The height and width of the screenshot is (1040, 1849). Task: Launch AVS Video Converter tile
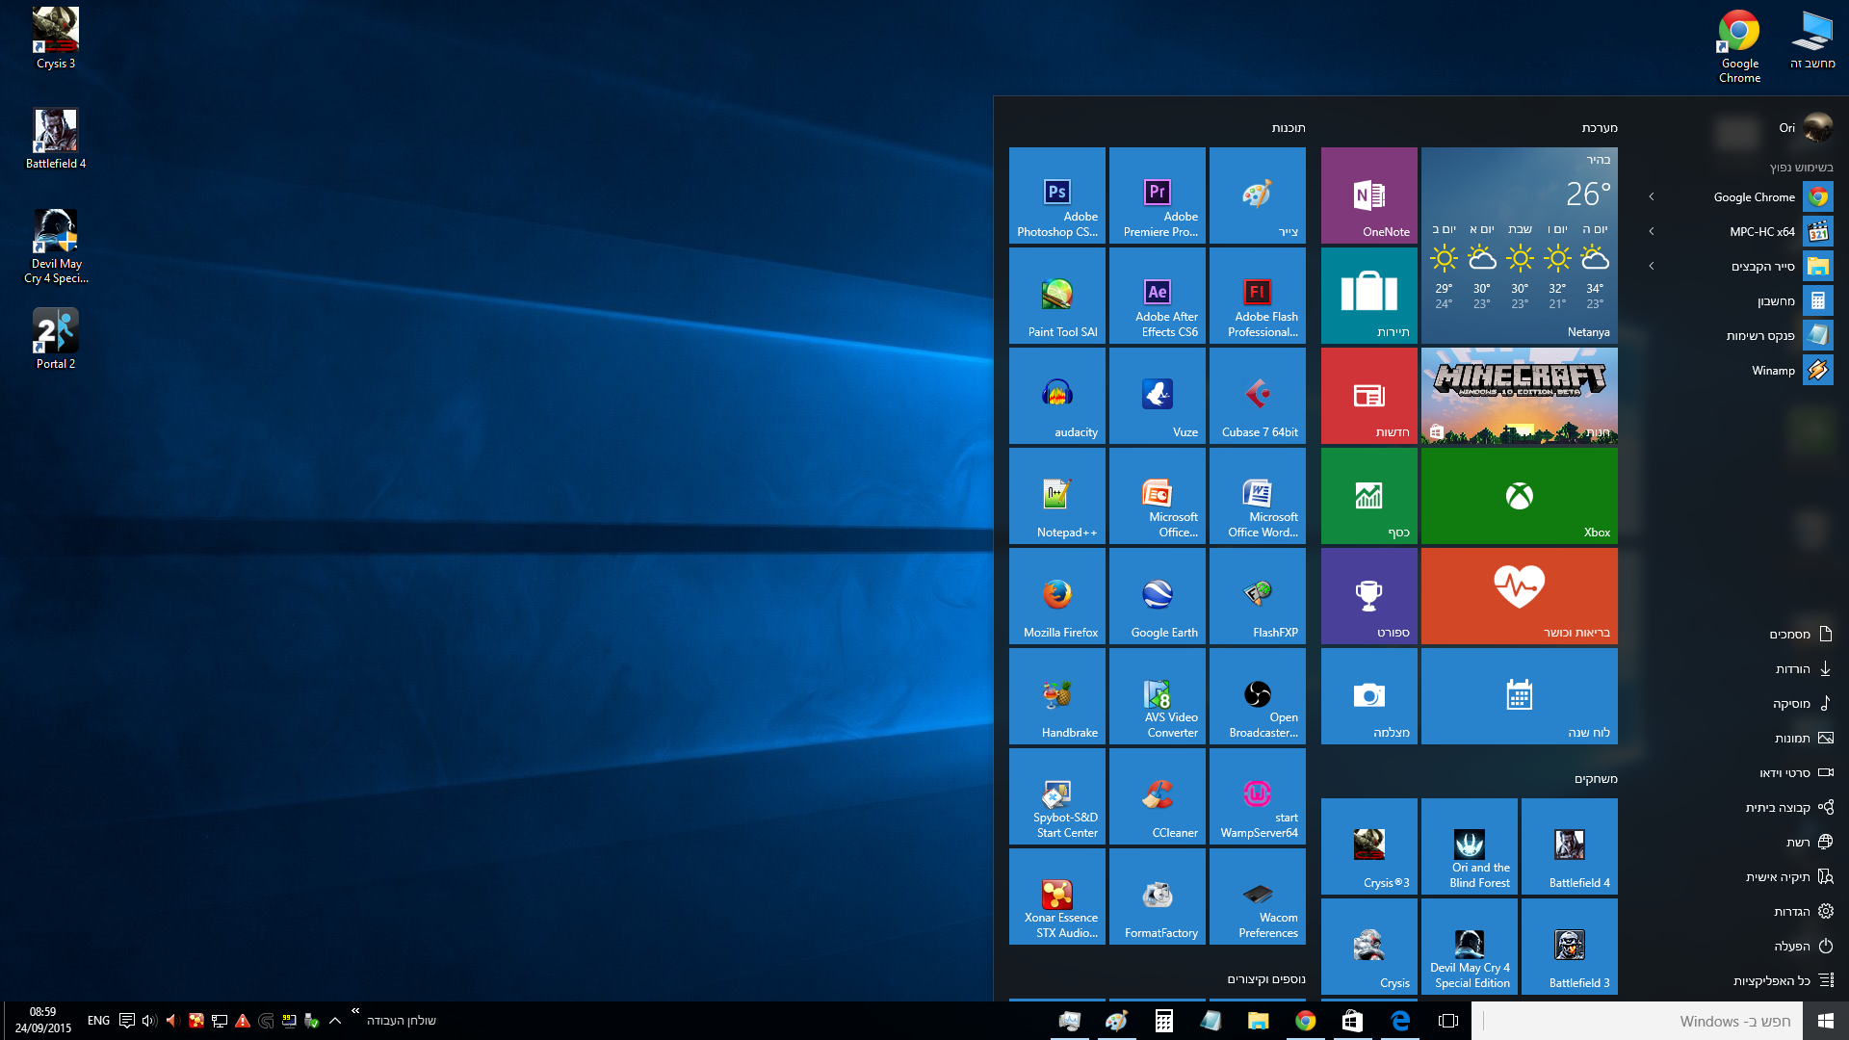(x=1158, y=696)
